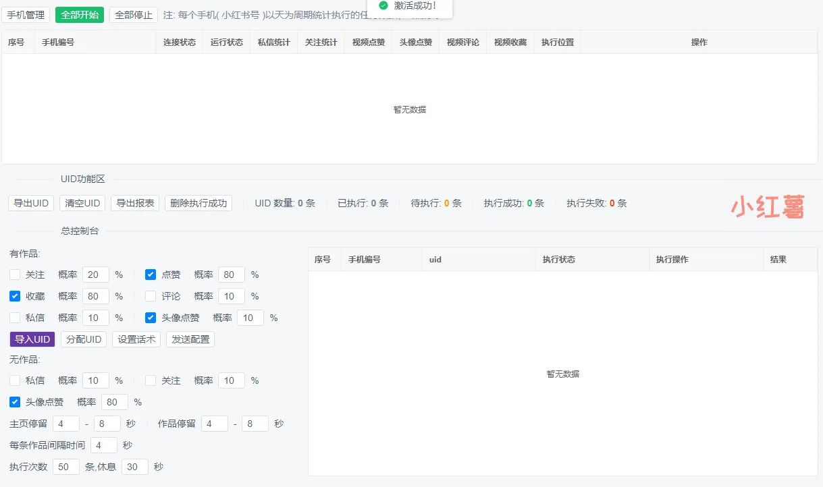This screenshot has height=487, width=823.
Task: Clear UIDs using 清空UID
Action: click(x=82, y=203)
